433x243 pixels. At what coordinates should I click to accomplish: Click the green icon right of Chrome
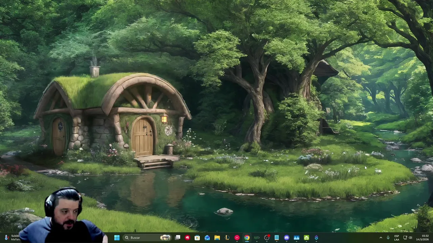click(257, 238)
